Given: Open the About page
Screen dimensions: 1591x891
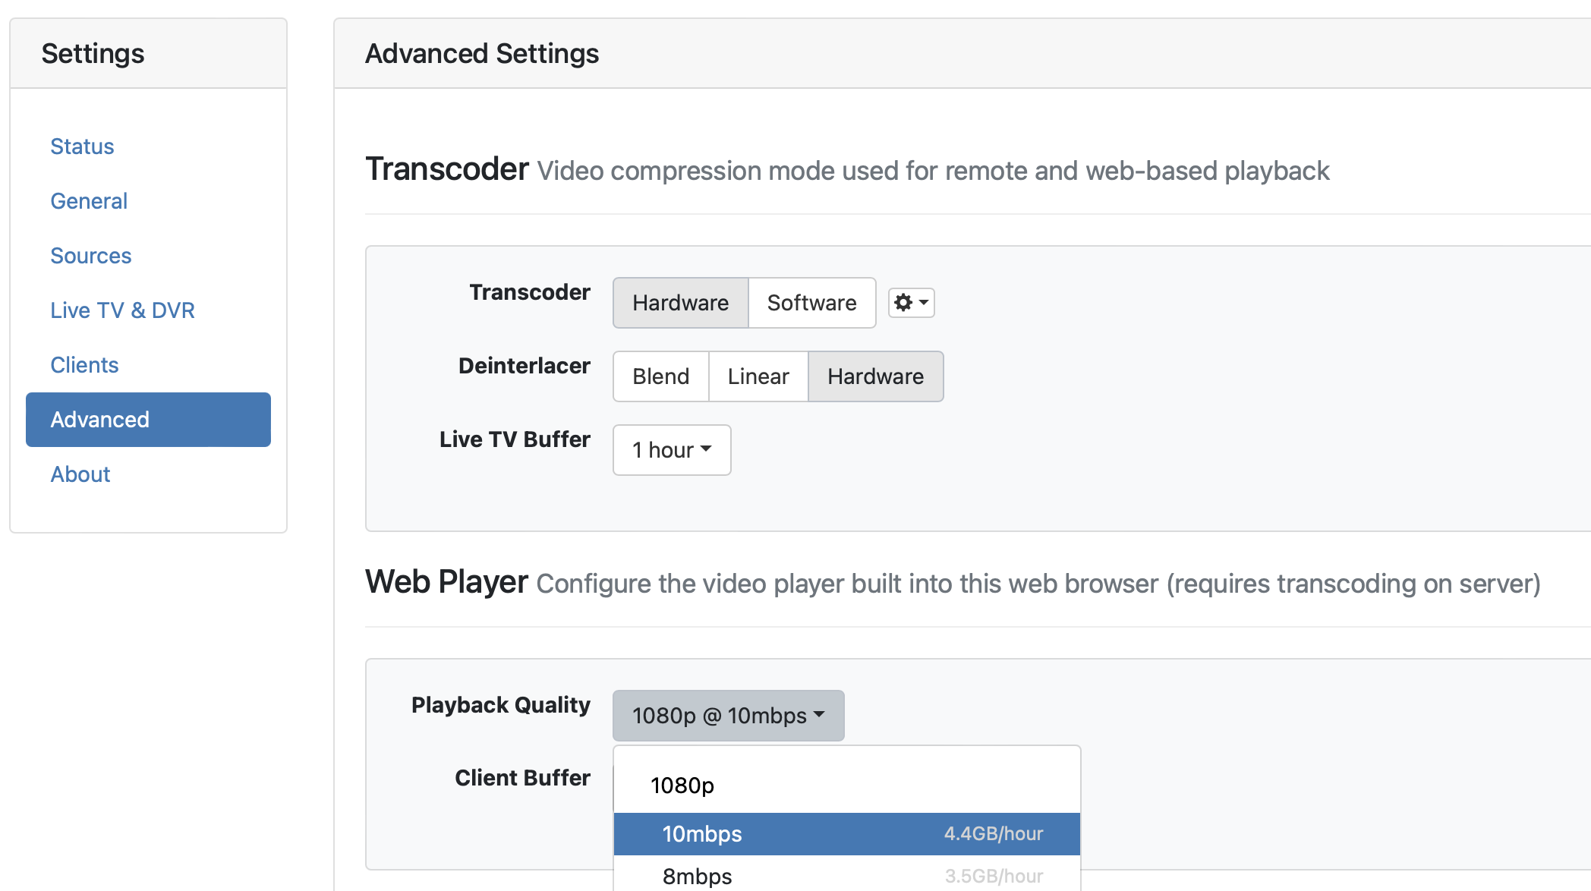Looking at the screenshot, I should click(80, 474).
